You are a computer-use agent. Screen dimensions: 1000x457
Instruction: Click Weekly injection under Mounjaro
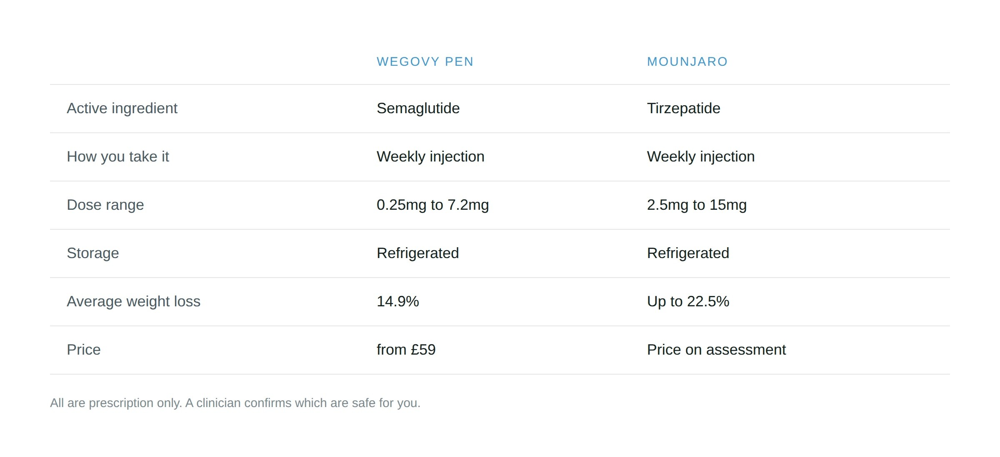[x=701, y=157]
